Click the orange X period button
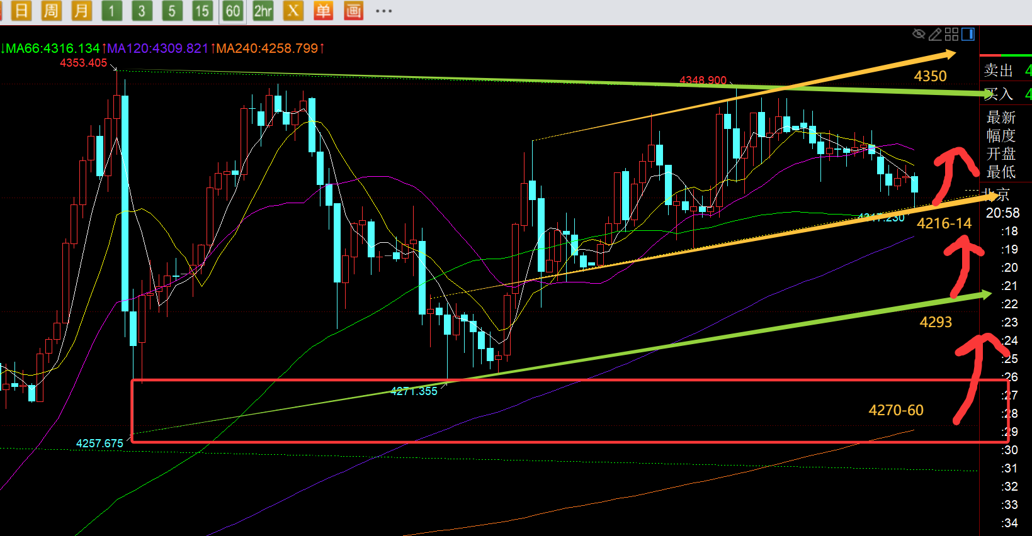Viewport: 1032px width, 536px height. pos(293,11)
